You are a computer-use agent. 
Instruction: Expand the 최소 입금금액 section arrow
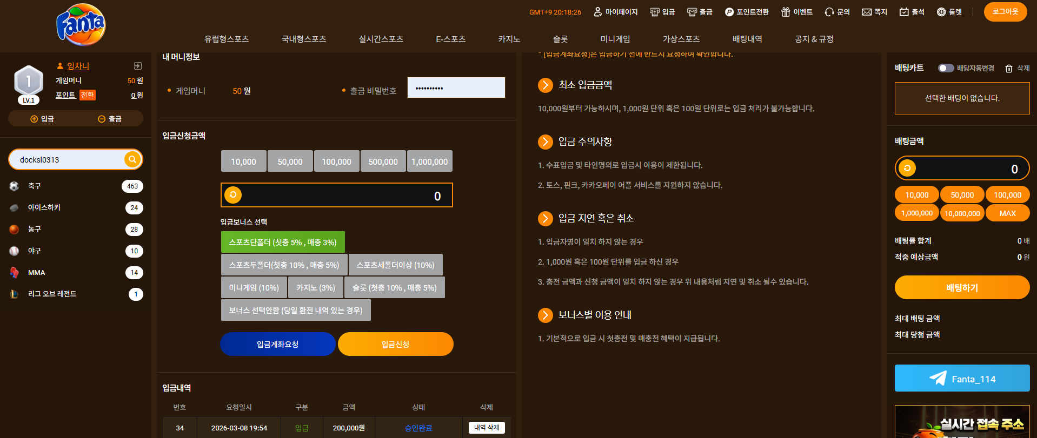click(546, 85)
